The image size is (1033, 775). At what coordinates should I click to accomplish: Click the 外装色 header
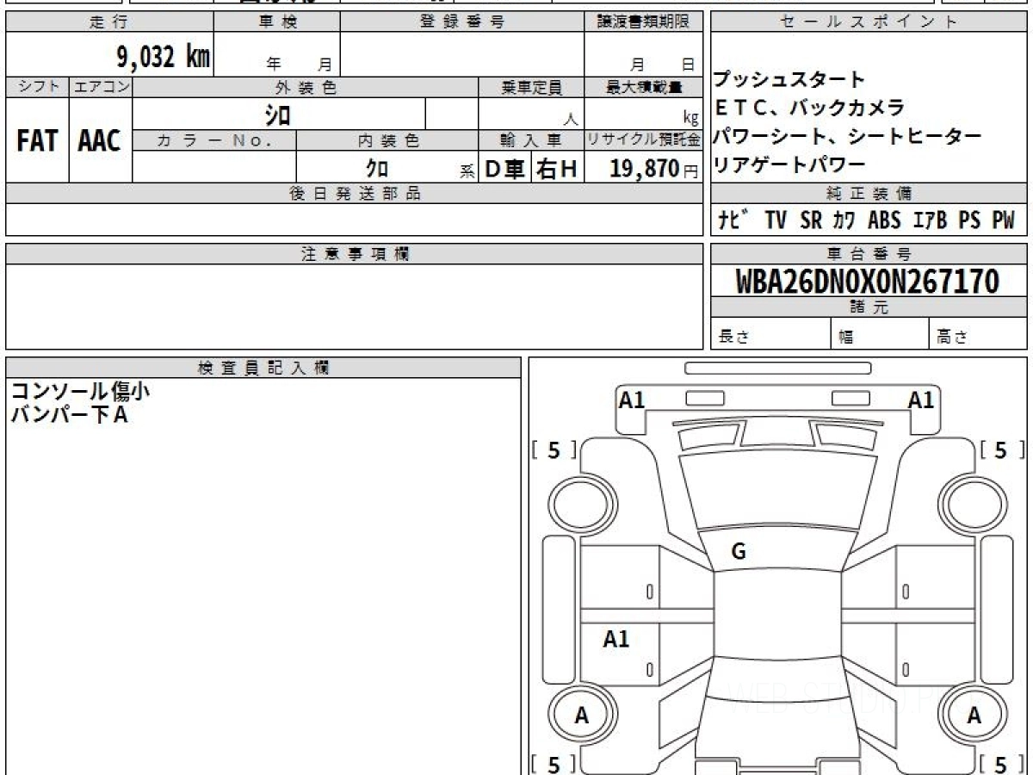click(x=306, y=87)
